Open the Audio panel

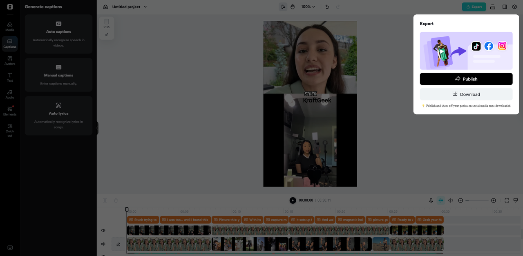coord(9,94)
